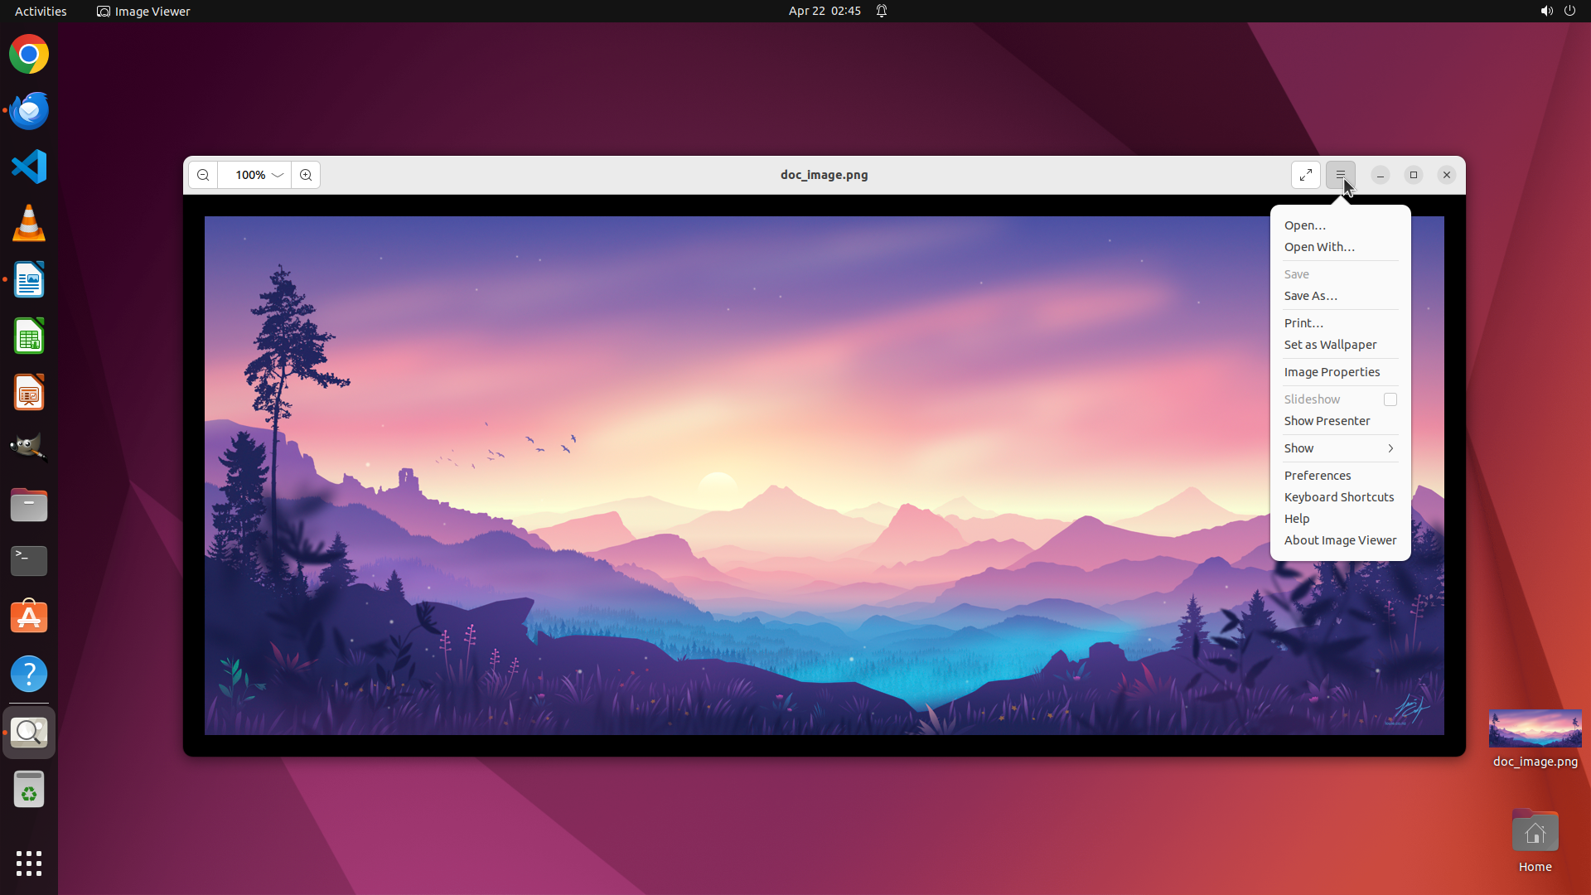Open Preferences from the menu
The width and height of the screenshot is (1591, 895).
pyautogui.click(x=1318, y=476)
